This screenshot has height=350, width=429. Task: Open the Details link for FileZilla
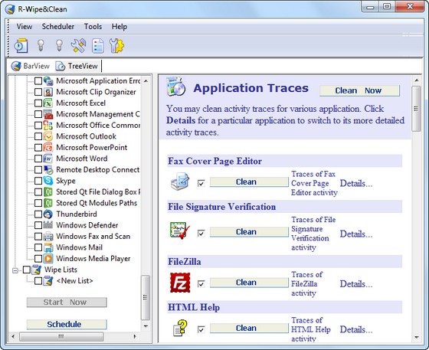(356, 284)
